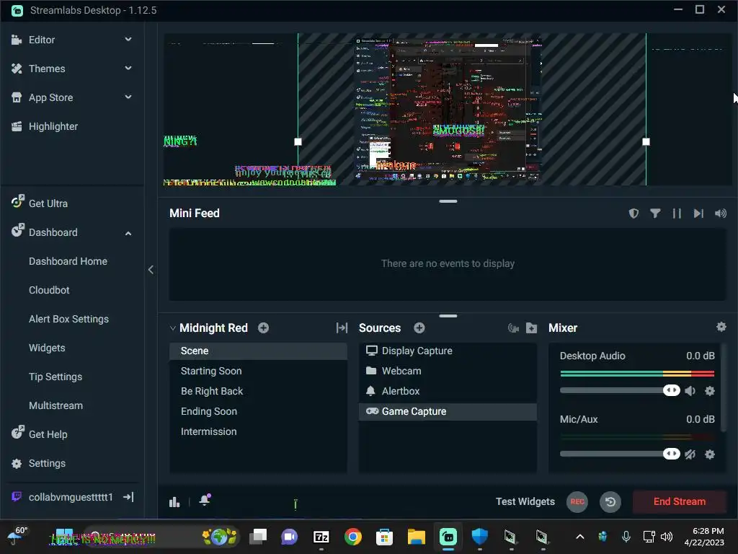The height and width of the screenshot is (554, 738).
Task: Open performance stats bar-chart icon
Action: 174,502
